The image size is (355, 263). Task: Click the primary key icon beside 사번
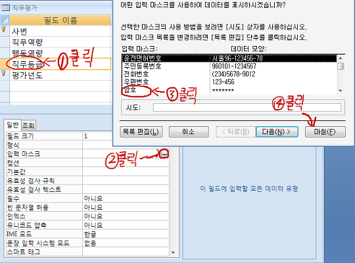(4, 29)
